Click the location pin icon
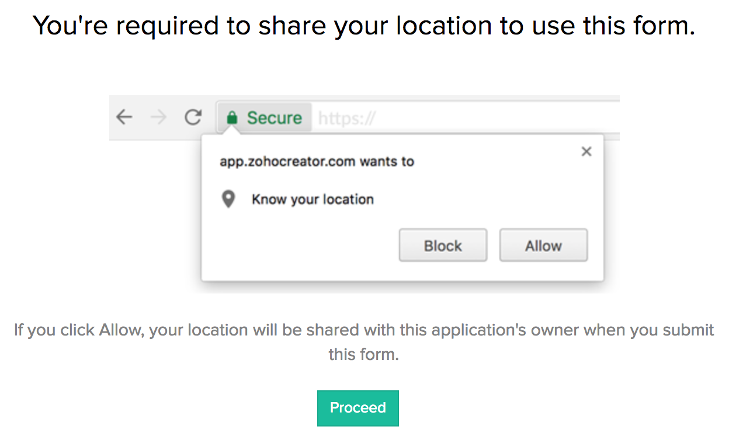729x444 pixels. click(x=228, y=200)
